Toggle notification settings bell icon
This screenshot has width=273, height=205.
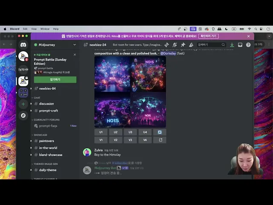(x=174, y=45)
